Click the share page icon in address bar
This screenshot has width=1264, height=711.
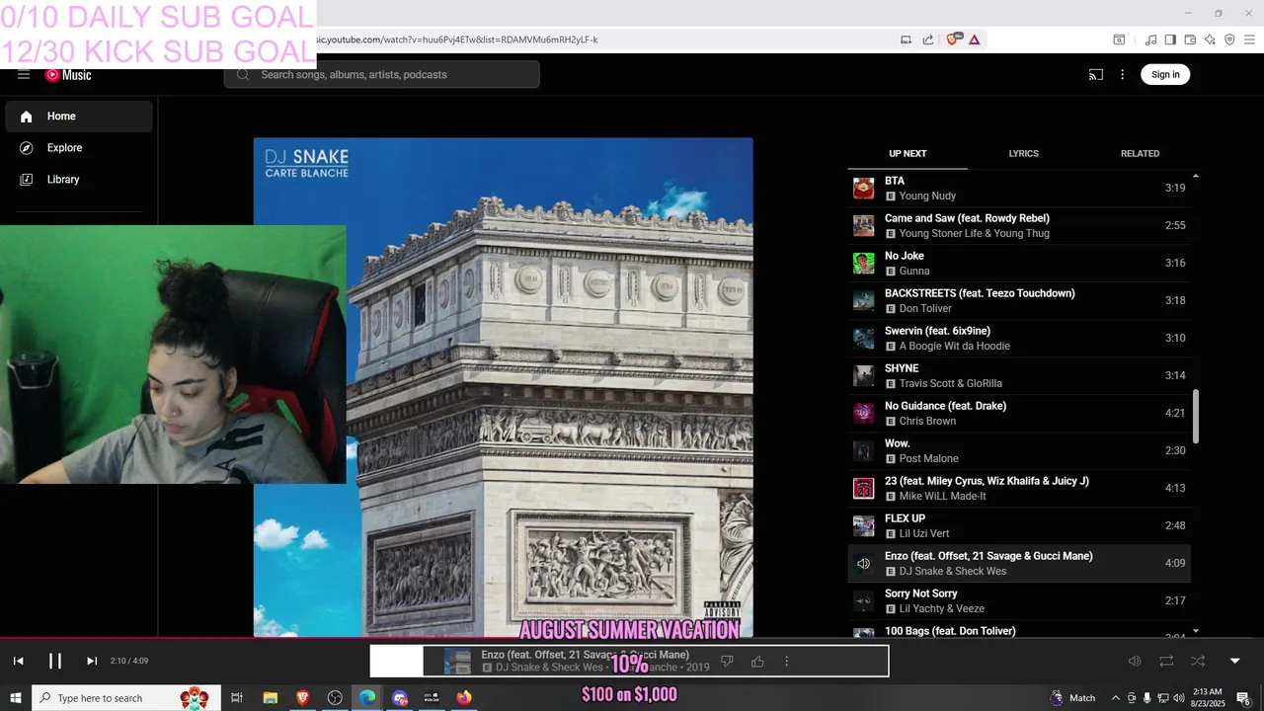click(x=928, y=39)
